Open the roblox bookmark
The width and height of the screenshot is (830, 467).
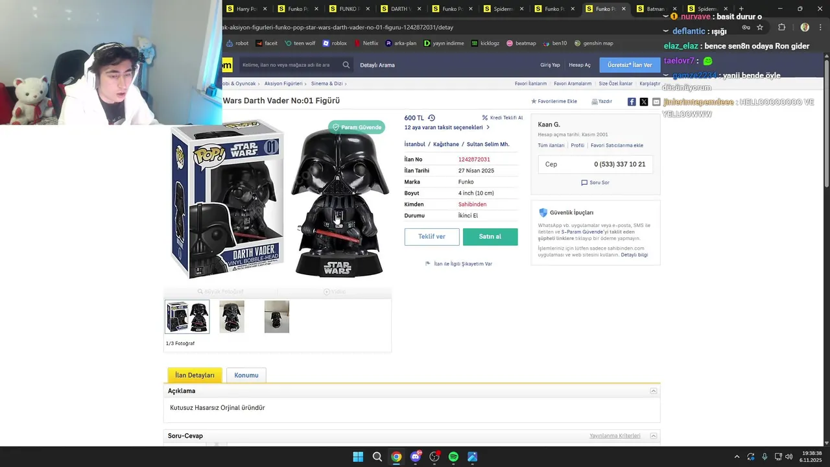[x=335, y=43]
